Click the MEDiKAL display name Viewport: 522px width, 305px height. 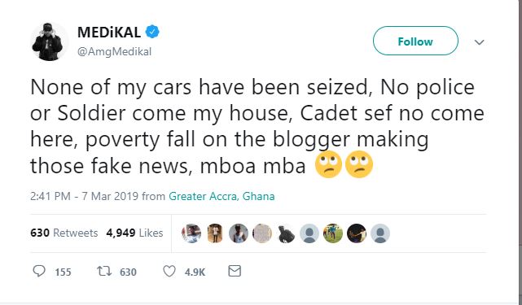click(109, 33)
